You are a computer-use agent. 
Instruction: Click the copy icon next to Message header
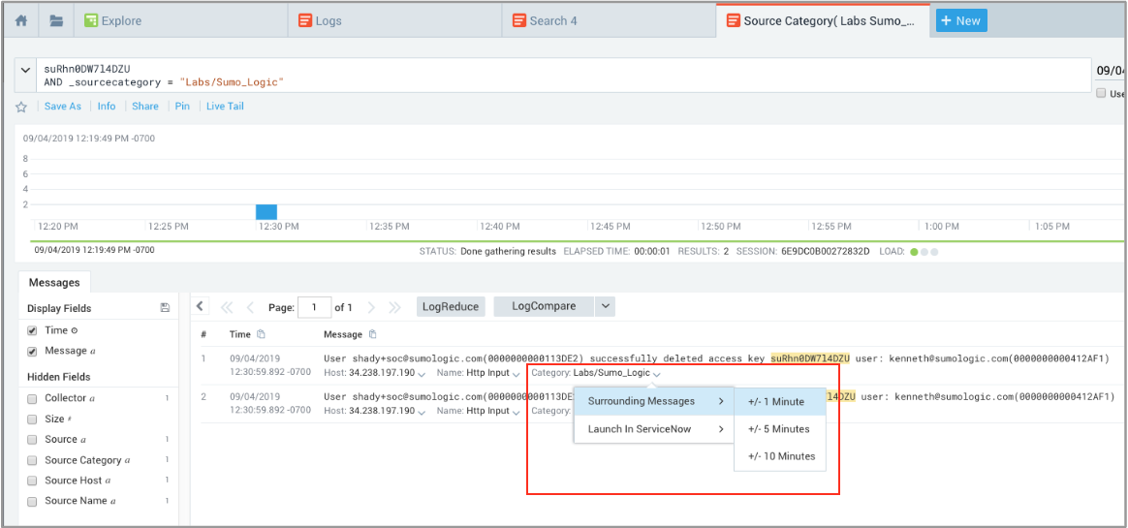tap(373, 334)
